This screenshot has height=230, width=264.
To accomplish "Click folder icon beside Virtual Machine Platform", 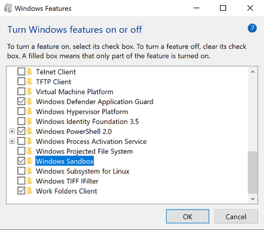I will 29,92.
